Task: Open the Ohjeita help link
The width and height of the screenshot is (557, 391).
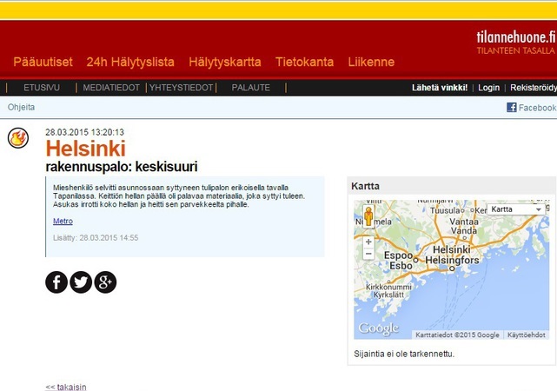Action: pyautogui.click(x=22, y=107)
